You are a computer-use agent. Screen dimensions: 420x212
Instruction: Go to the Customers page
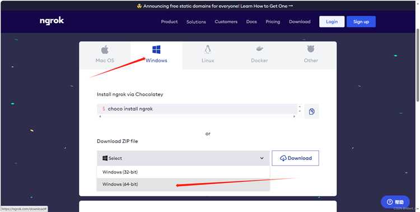click(226, 22)
